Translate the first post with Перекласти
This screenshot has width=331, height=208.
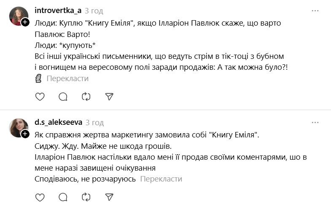pos(67,79)
